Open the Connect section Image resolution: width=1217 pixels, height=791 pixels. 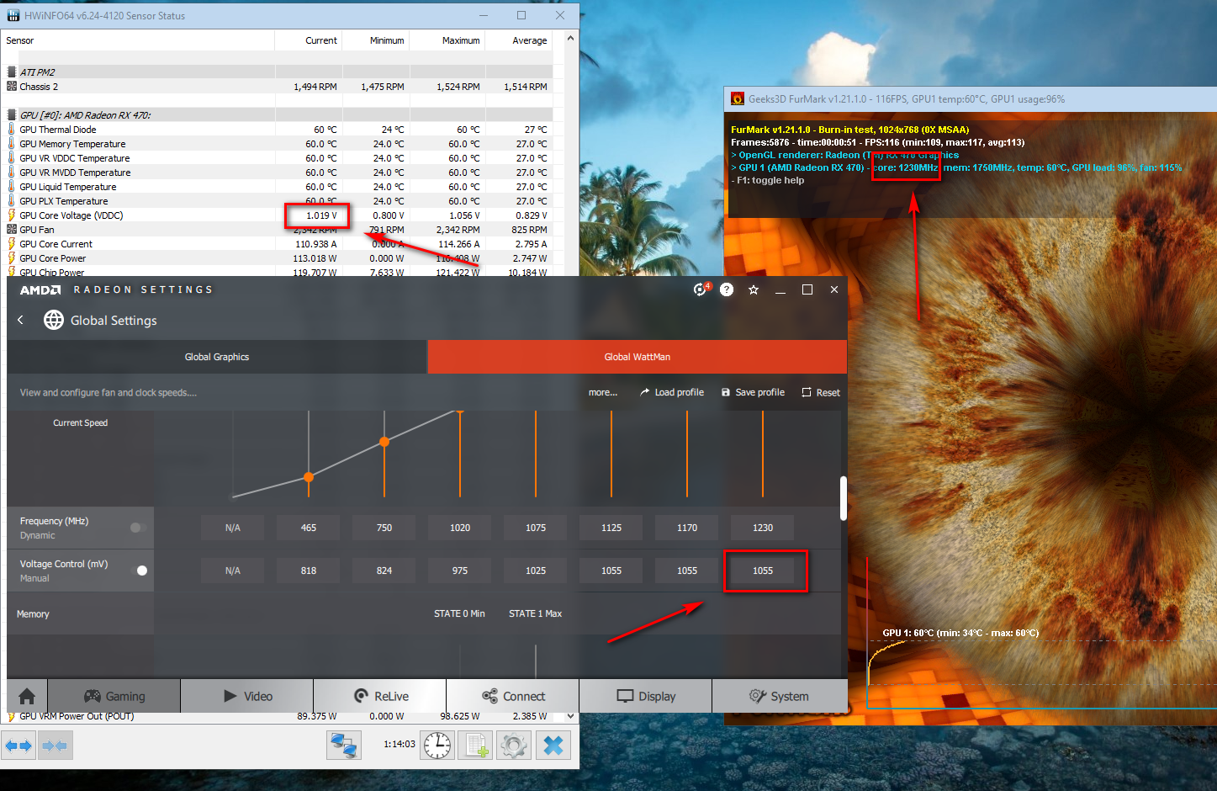coord(513,696)
